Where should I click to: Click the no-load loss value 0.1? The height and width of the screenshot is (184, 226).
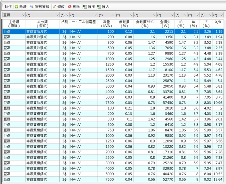tap(129, 119)
